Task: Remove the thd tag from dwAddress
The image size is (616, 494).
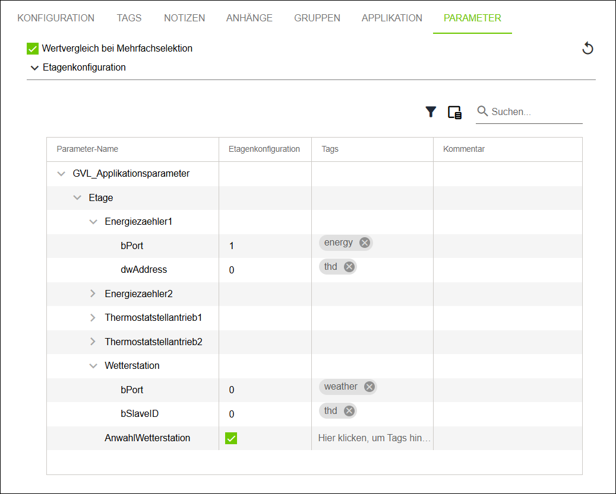Action: (x=349, y=266)
